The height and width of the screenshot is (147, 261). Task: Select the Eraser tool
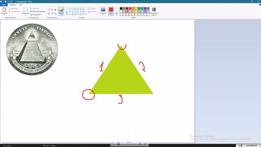(49, 13)
